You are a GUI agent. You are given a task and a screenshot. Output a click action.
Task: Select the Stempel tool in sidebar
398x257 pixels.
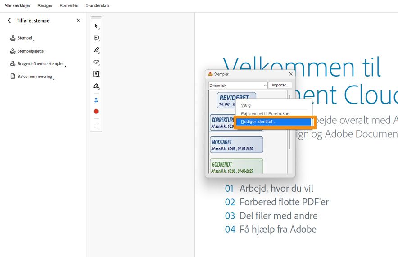point(22,38)
